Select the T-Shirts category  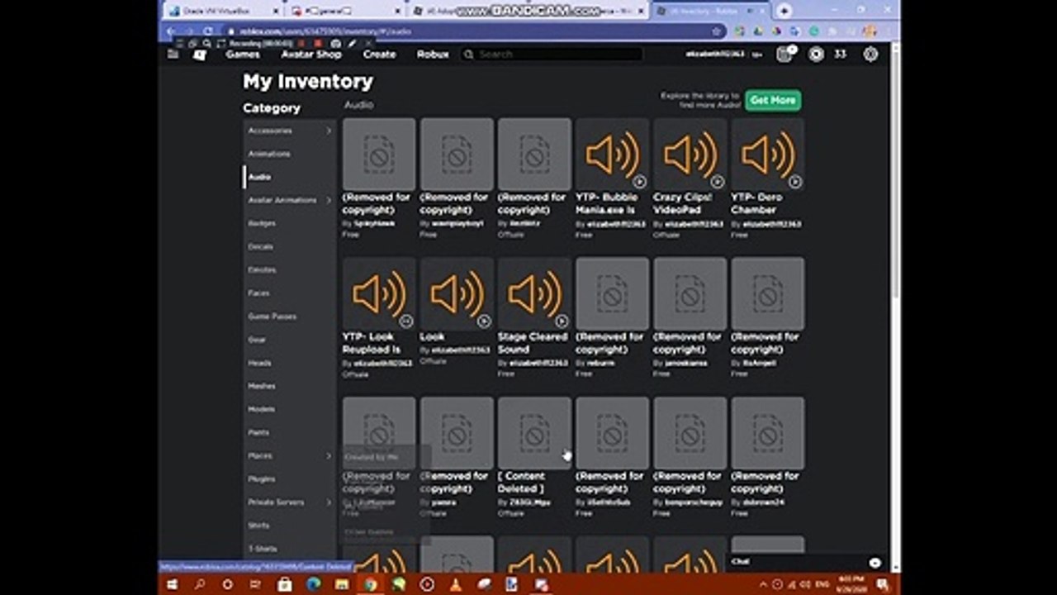pyautogui.click(x=263, y=548)
